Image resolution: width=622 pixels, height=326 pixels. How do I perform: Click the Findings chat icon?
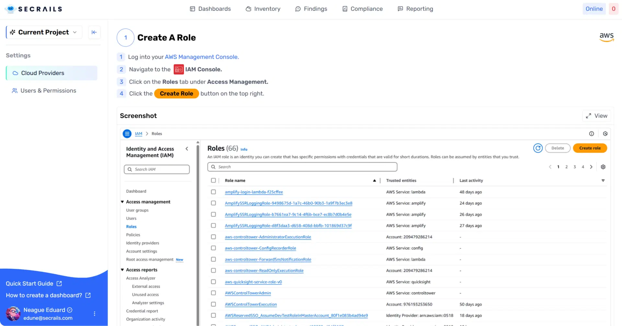(x=298, y=9)
